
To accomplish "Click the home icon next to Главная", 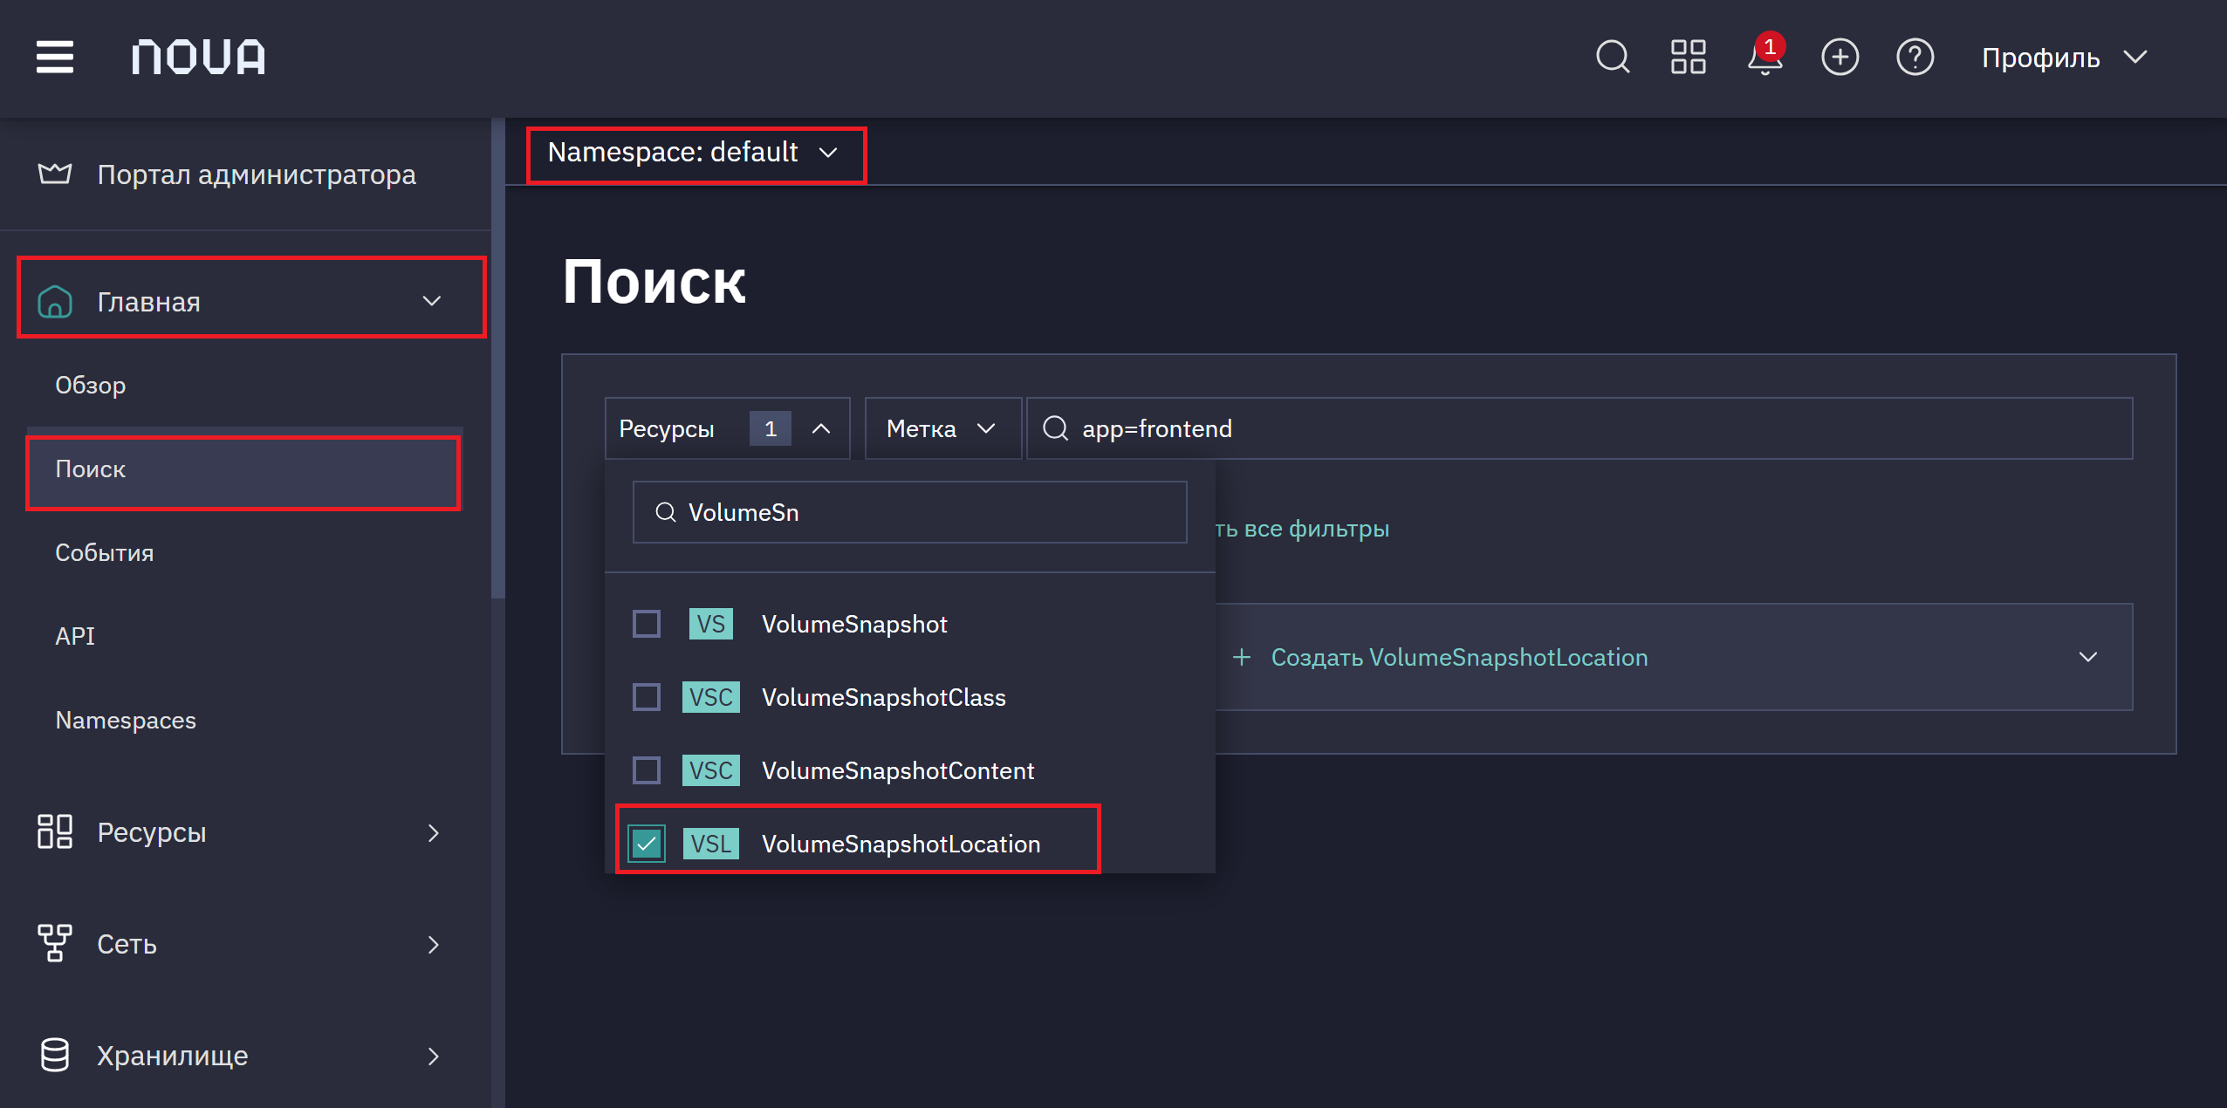I will 55,302.
